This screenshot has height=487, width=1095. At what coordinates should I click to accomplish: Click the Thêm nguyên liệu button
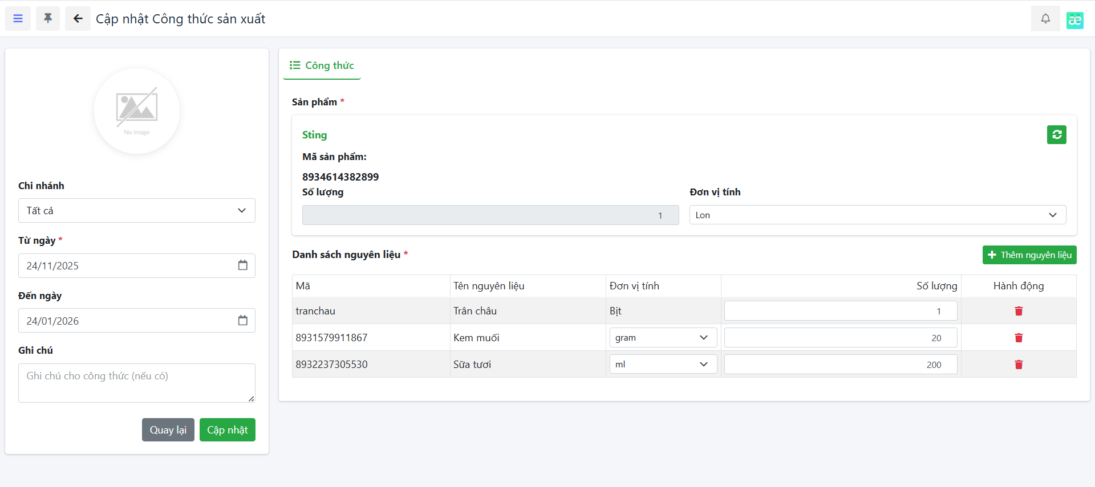[1029, 255]
